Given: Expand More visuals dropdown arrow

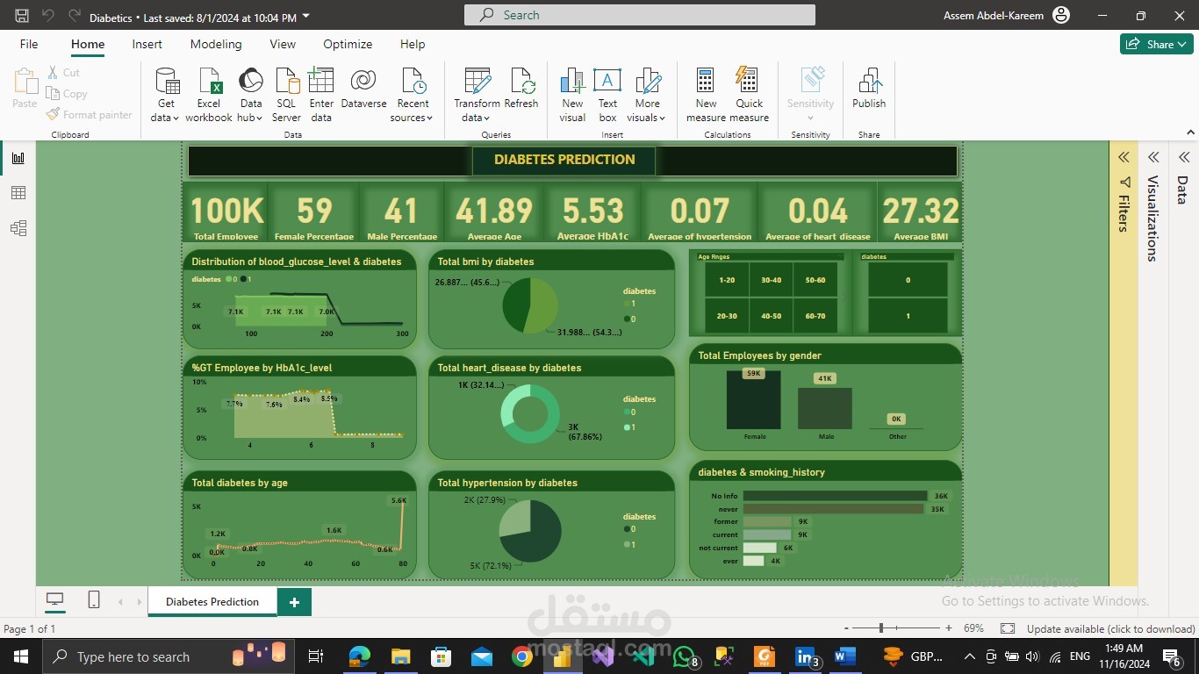Looking at the screenshot, I should (x=662, y=118).
